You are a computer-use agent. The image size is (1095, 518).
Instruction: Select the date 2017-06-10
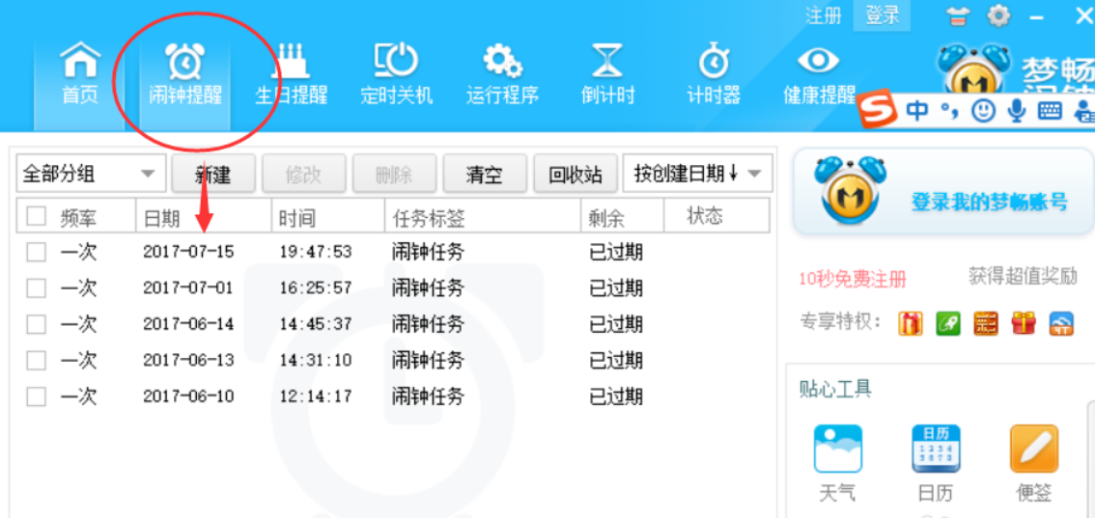(188, 396)
